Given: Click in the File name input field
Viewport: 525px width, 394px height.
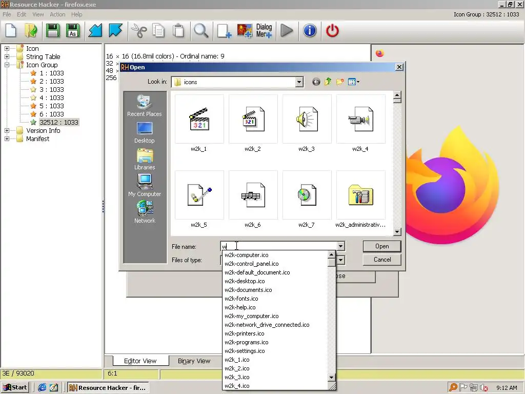Looking at the screenshot, I should 278,246.
